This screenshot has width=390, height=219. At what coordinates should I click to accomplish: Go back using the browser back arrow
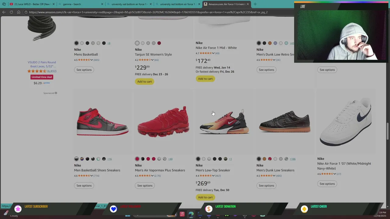4,12
